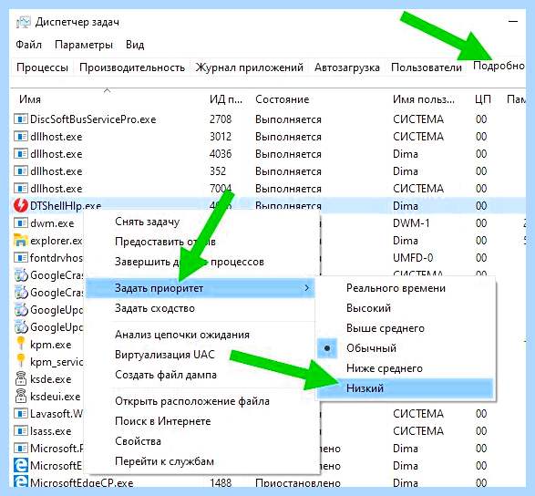535x496 pixels.
Task: Click the ksde.exe process icon
Action: (20, 378)
